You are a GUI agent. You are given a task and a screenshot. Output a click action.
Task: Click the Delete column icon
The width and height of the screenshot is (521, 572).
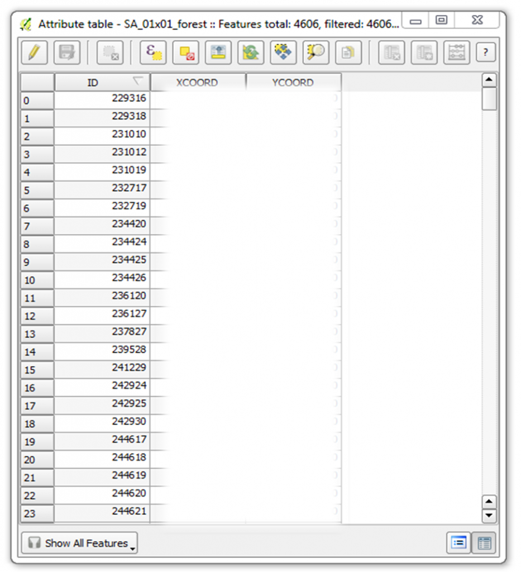click(x=391, y=53)
